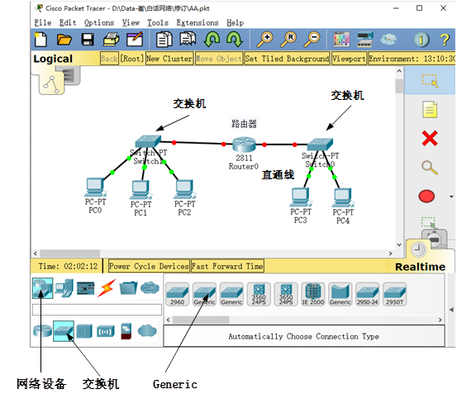457x394 pixels.
Task: Select the Network Devices category icon
Action: coord(42,288)
